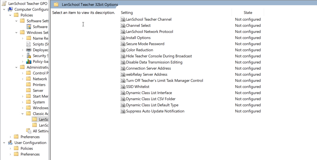Select Preferences under User Configuration
The image size is (317, 160).
click(30, 154)
